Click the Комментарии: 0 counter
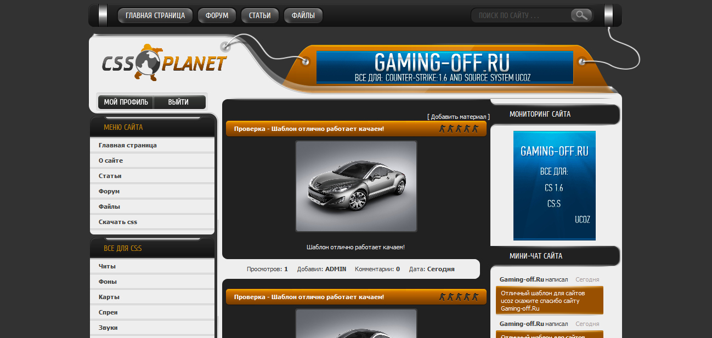The height and width of the screenshot is (338, 712). pyautogui.click(x=377, y=269)
